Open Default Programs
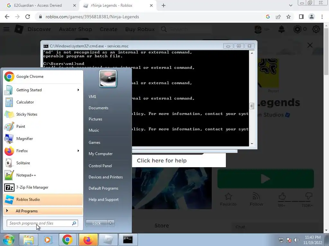This screenshot has width=329, height=246. pyautogui.click(x=103, y=188)
